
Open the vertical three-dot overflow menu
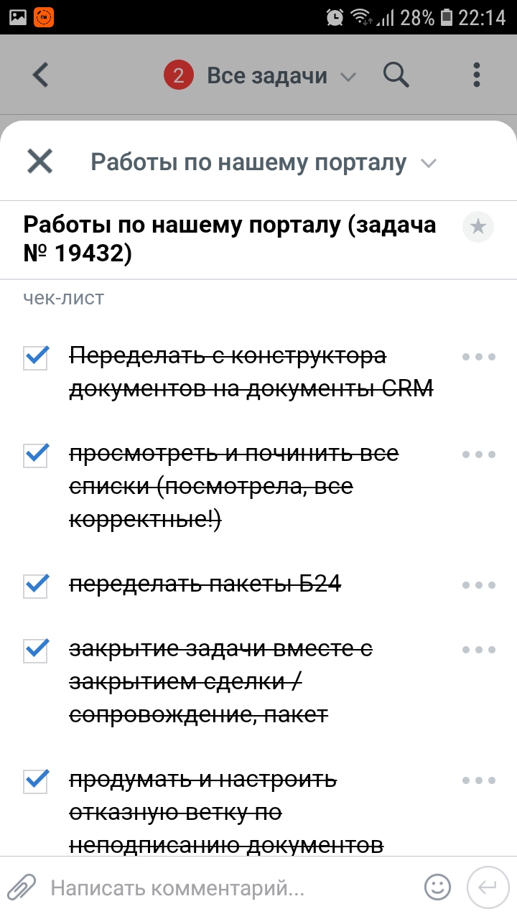coord(477,75)
